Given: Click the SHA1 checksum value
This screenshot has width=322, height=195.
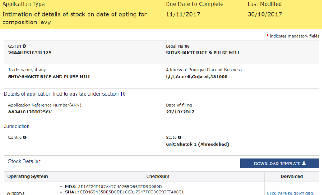Looking at the screenshot, I should (x=132, y=192).
